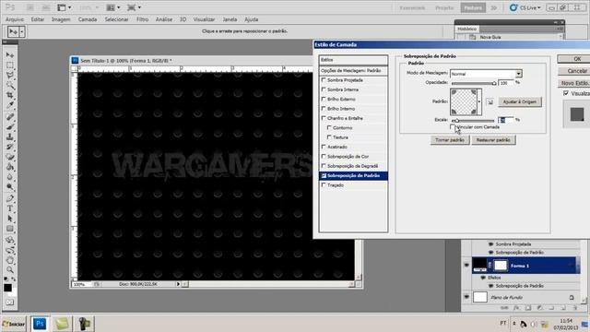Click the Restaurar padrão button
Image resolution: width=590 pixels, height=332 pixels.
click(x=493, y=140)
